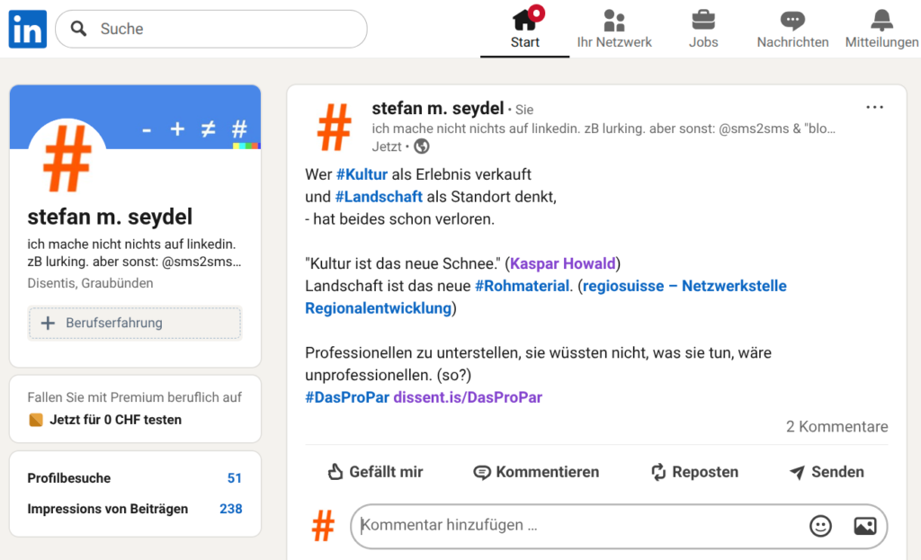Open the Start home tab
Screen dimensions: 921x560
pyautogui.click(x=524, y=29)
